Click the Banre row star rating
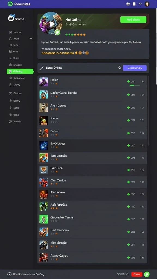Image resolution: width=157 pixels, height=279 pixels. [x=54, y=135]
